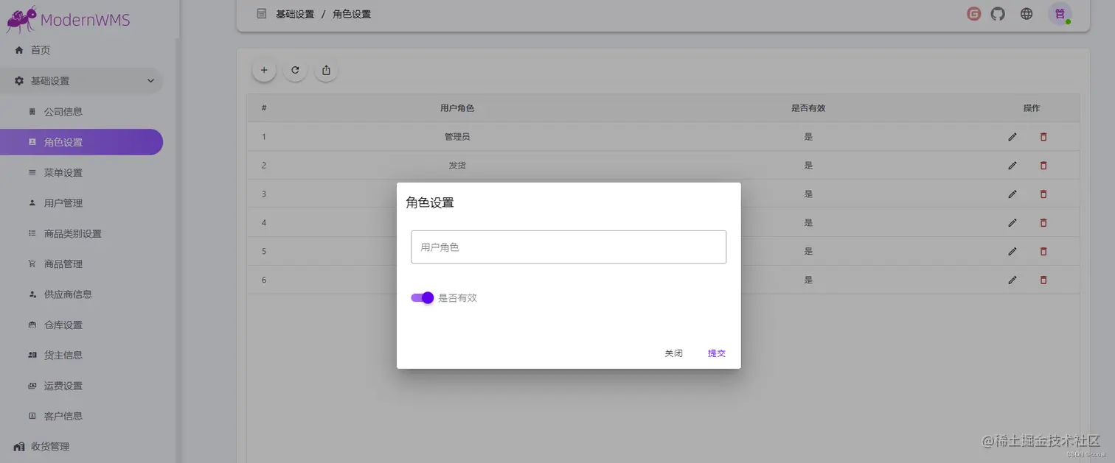Disable the 是否有效 switch in the dialog
The image size is (1115, 463).
(x=421, y=297)
